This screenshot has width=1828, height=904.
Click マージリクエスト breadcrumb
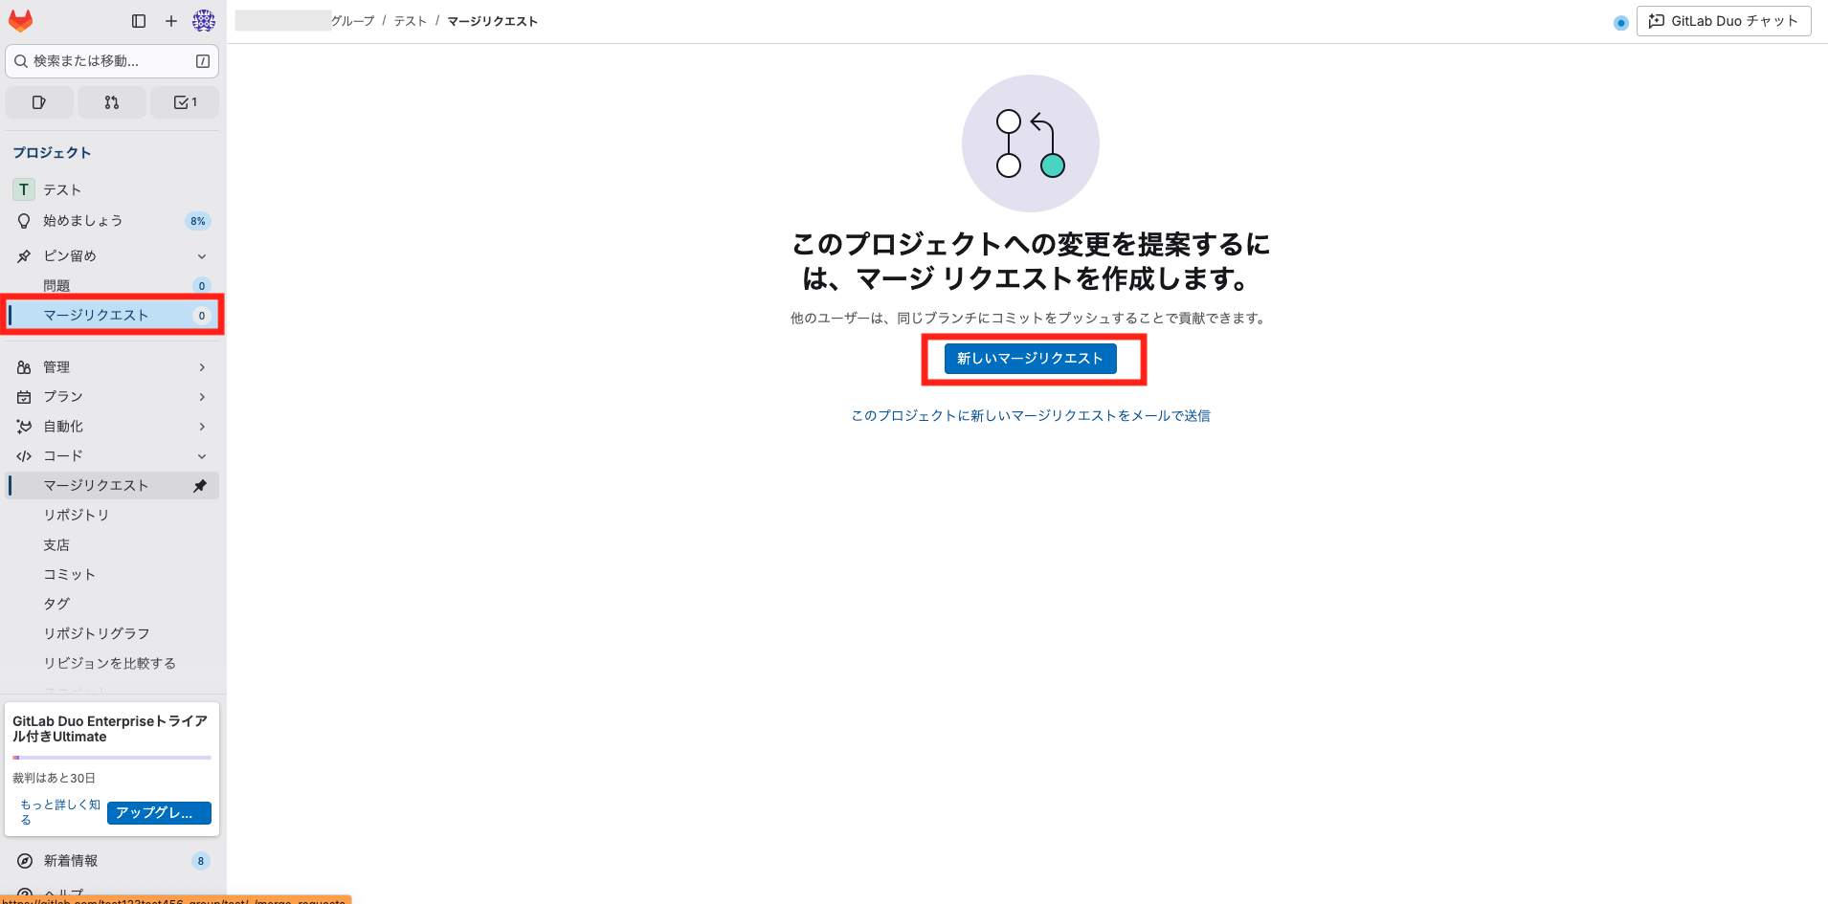tap(493, 21)
